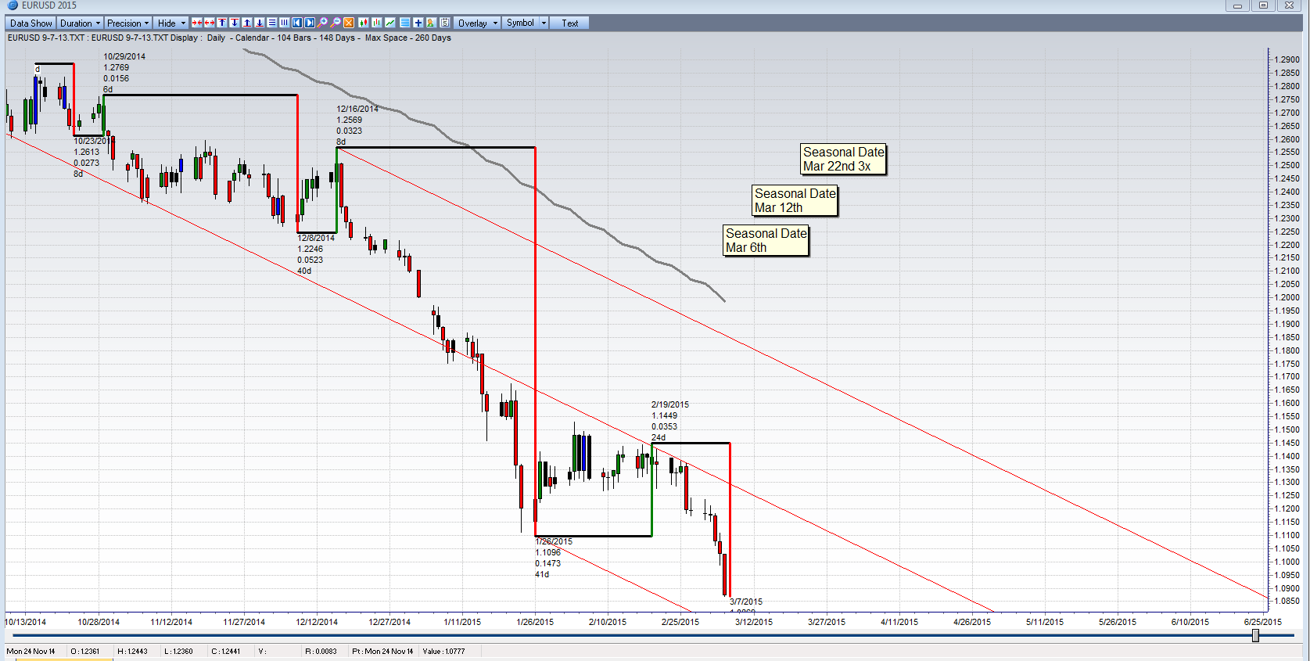This screenshot has width=1310, height=661.
Task: Click the expand bars horizontally icon
Action: (x=210, y=23)
